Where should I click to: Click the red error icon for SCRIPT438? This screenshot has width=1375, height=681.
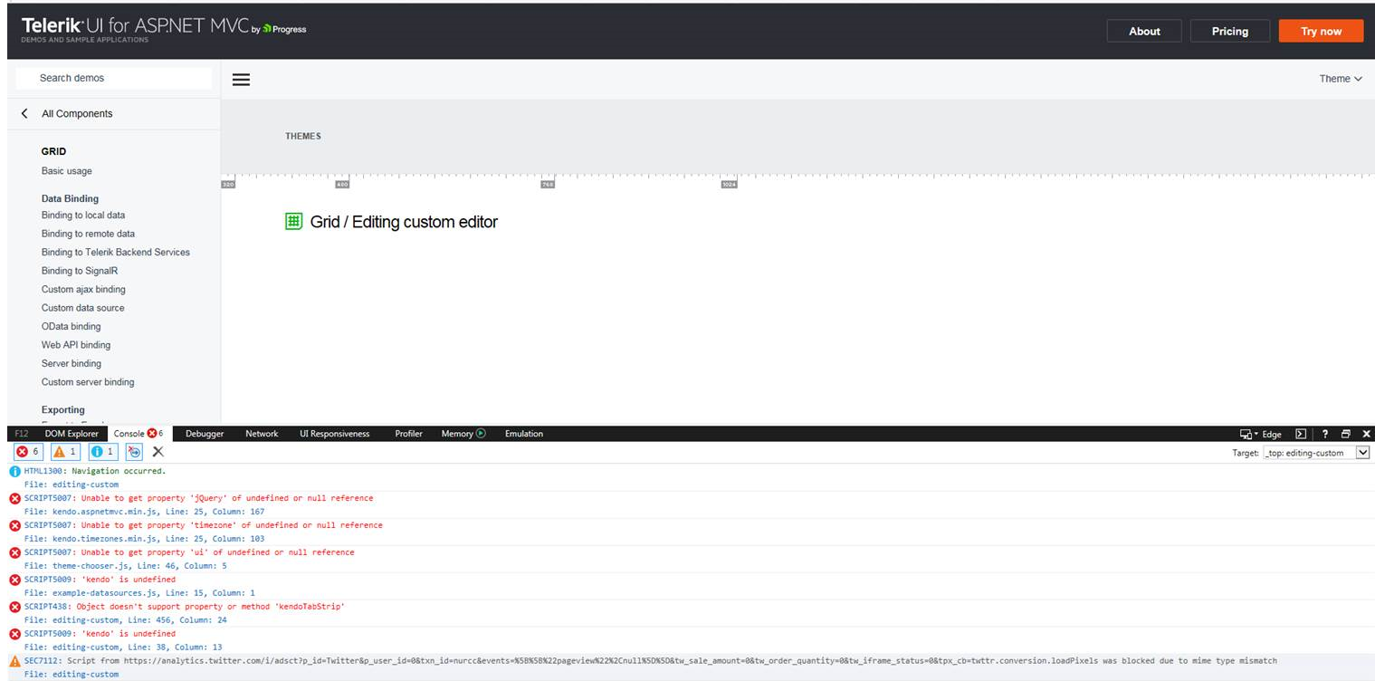point(14,607)
